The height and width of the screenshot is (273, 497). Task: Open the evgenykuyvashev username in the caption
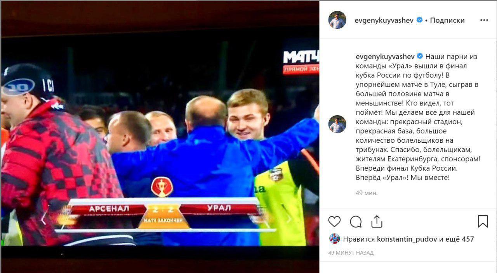(x=386, y=57)
